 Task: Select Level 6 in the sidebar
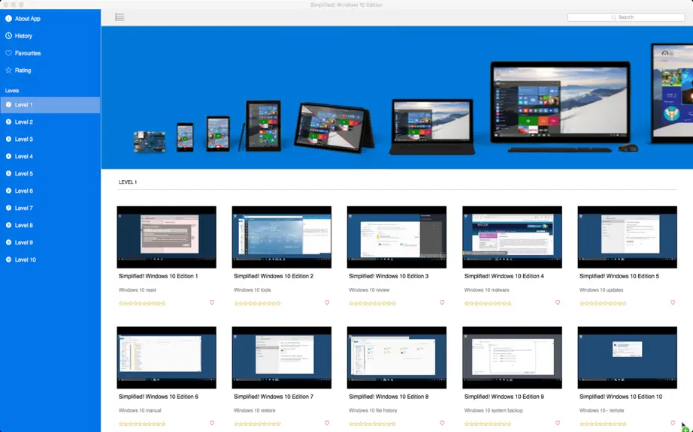point(50,190)
